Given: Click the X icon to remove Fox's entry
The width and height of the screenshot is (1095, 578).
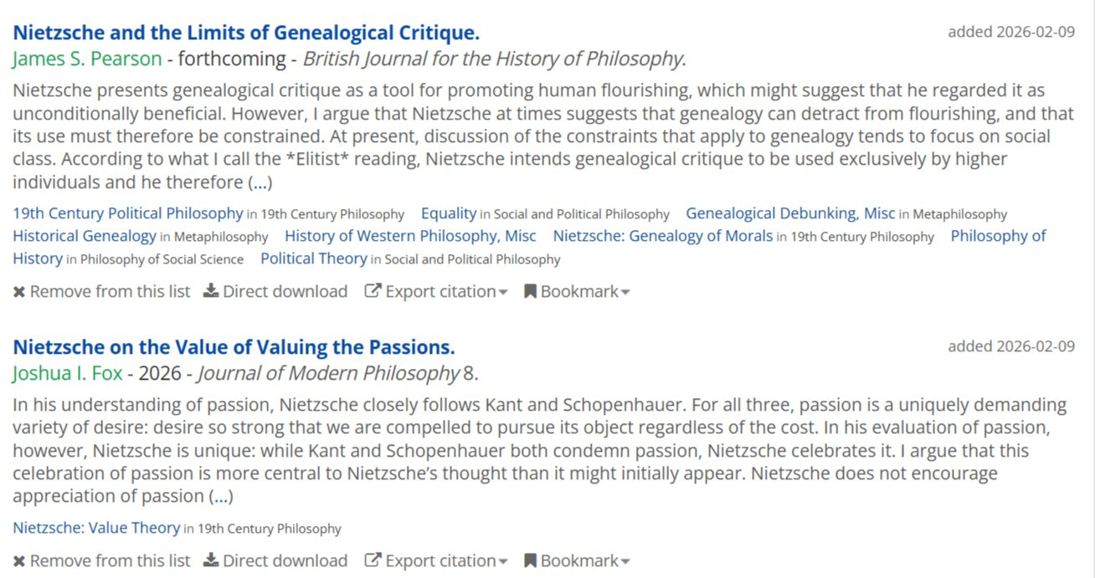Looking at the screenshot, I should click(19, 561).
